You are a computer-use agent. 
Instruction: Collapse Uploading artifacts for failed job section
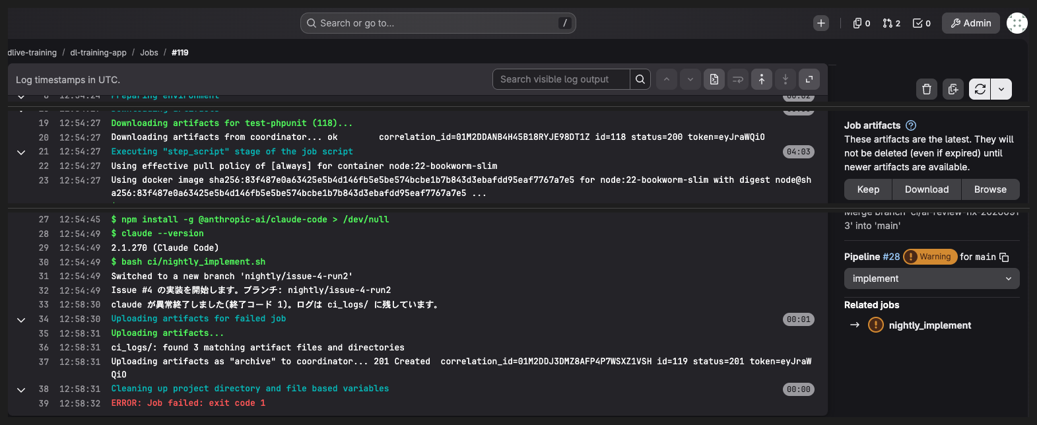coord(21,319)
